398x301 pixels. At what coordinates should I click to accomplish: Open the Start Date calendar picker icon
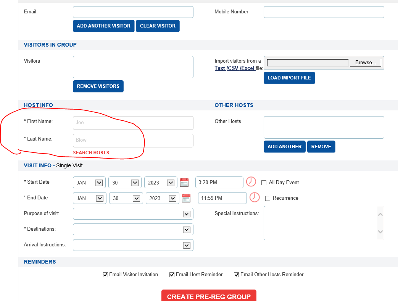click(184, 183)
